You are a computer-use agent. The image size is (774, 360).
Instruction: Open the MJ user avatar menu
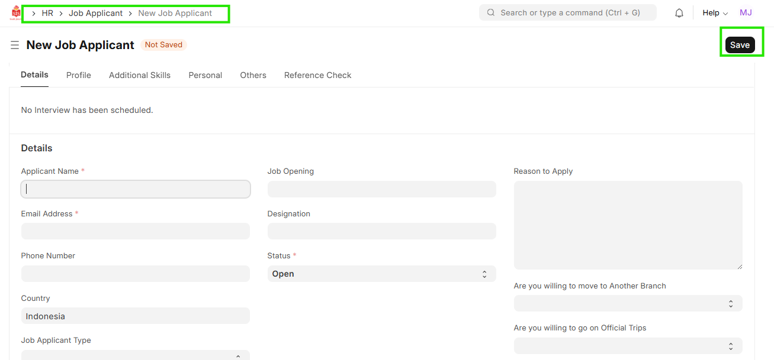[x=746, y=13]
